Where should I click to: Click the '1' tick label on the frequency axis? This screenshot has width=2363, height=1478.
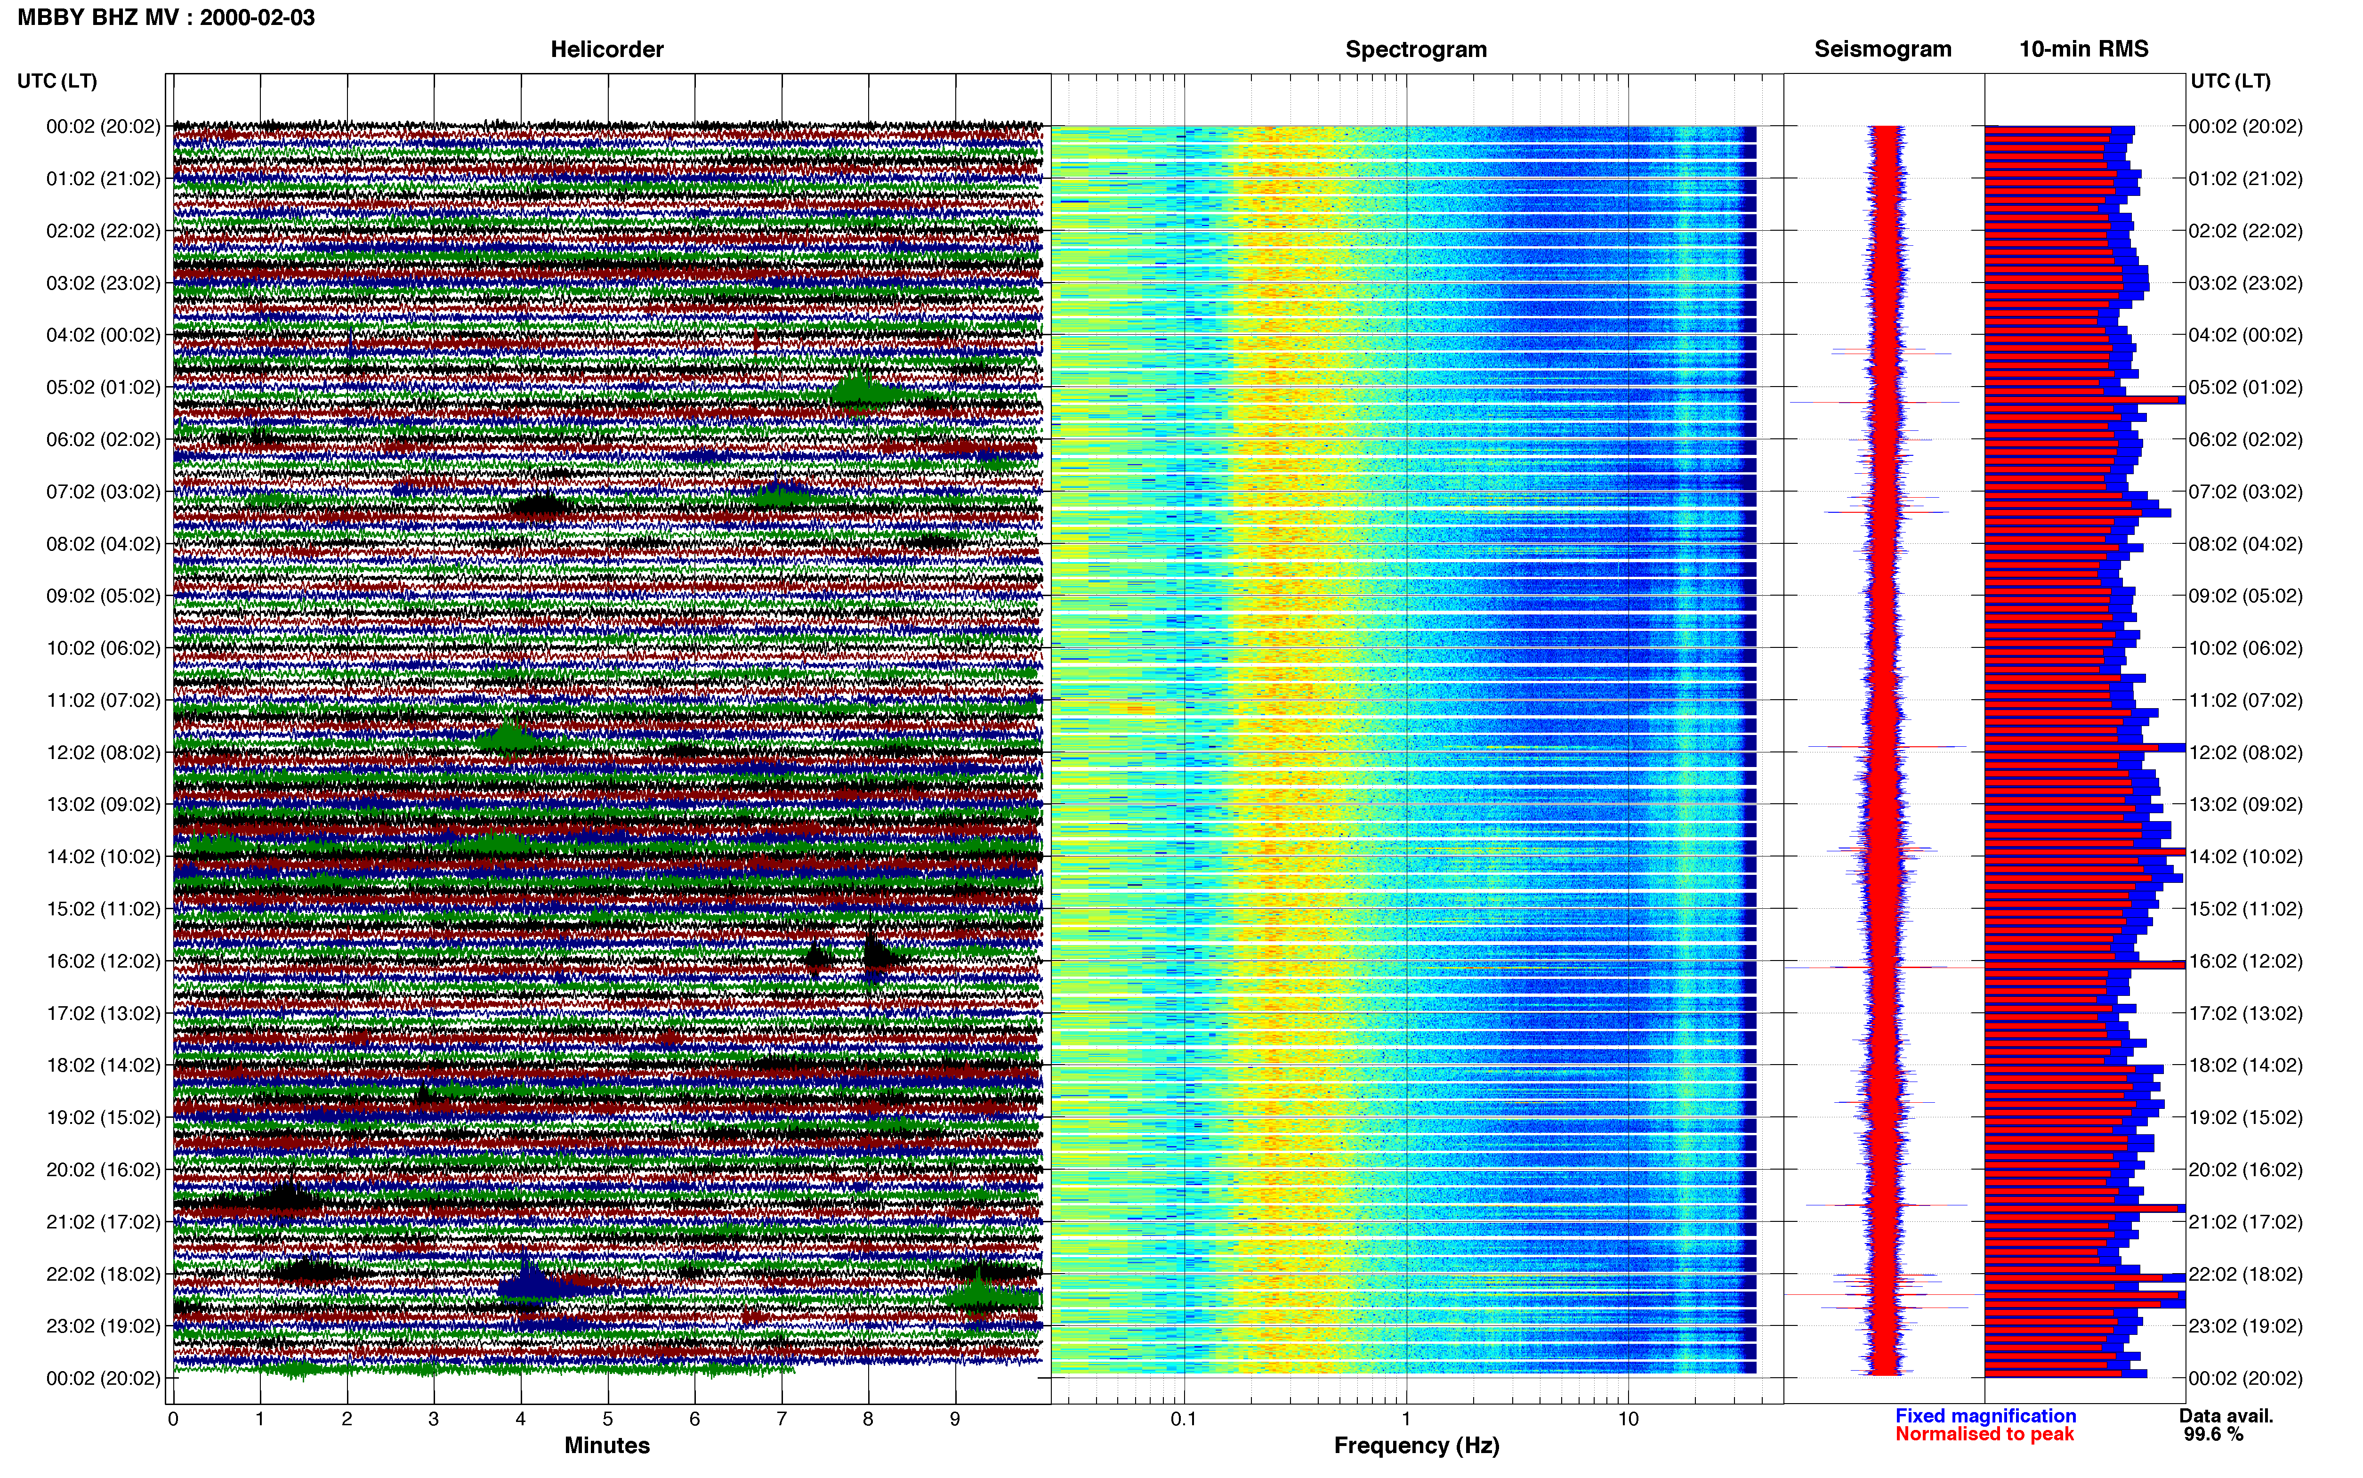pyautogui.click(x=1405, y=1418)
